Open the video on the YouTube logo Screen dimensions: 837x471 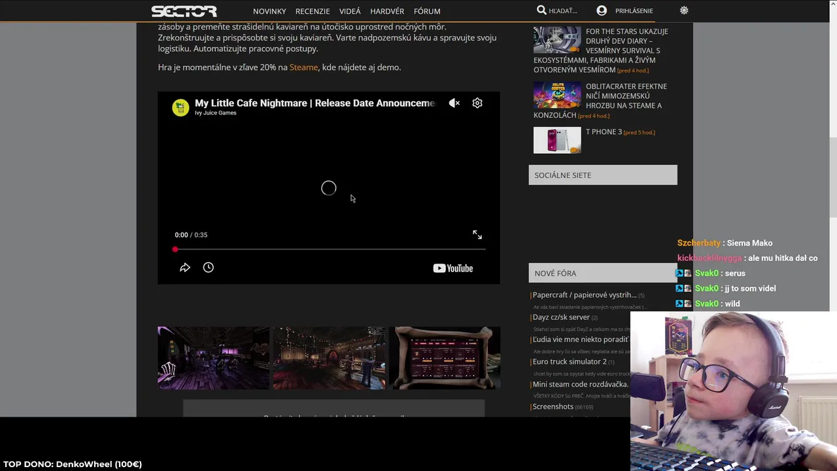(453, 268)
